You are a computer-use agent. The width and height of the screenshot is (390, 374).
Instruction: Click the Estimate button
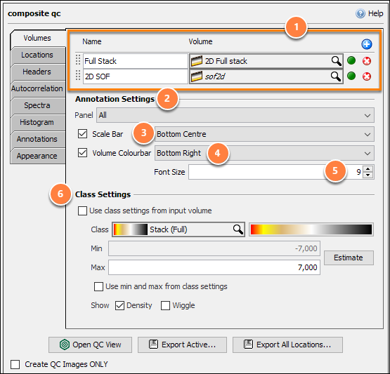pyautogui.click(x=349, y=258)
